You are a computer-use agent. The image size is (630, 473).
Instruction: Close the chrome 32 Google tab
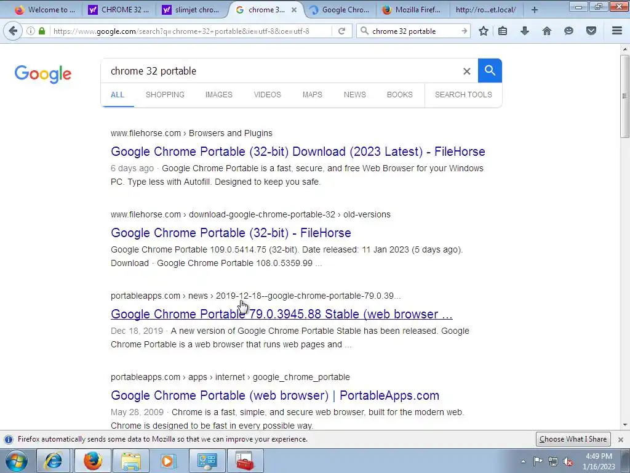click(x=294, y=10)
